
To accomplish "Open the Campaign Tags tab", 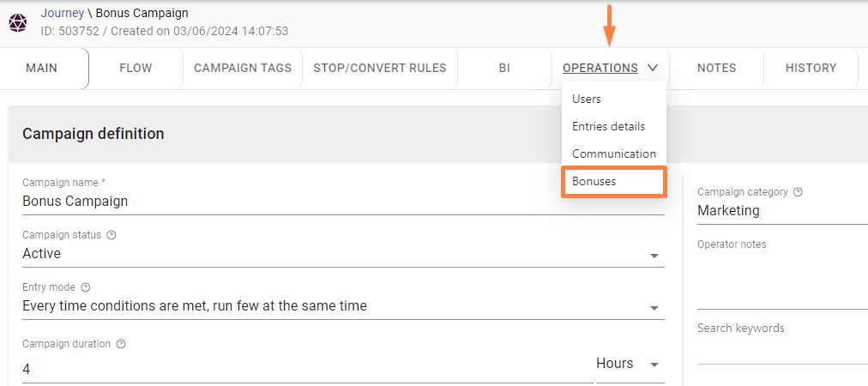I will click(x=243, y=68).
